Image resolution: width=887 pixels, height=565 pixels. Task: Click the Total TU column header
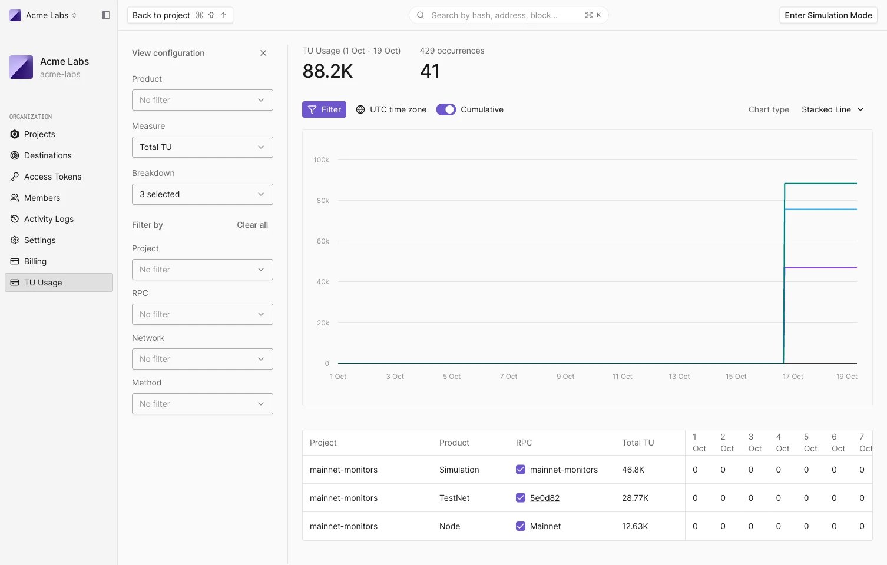click(638, 443)
